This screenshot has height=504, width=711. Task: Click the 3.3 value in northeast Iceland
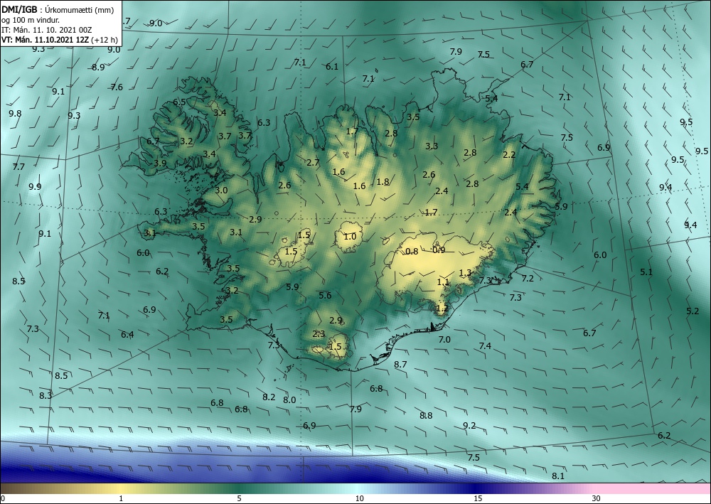pos(432,146)
